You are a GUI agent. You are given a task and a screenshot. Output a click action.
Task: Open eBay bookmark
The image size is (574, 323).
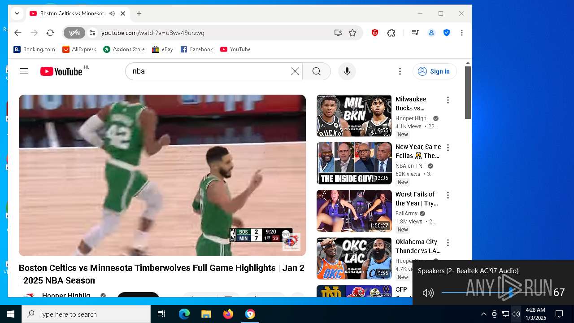(162, 49)
